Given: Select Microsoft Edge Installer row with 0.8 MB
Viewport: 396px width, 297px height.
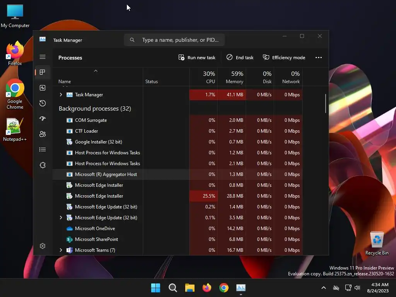Looking at the screenshot, I should pos(177,185).
